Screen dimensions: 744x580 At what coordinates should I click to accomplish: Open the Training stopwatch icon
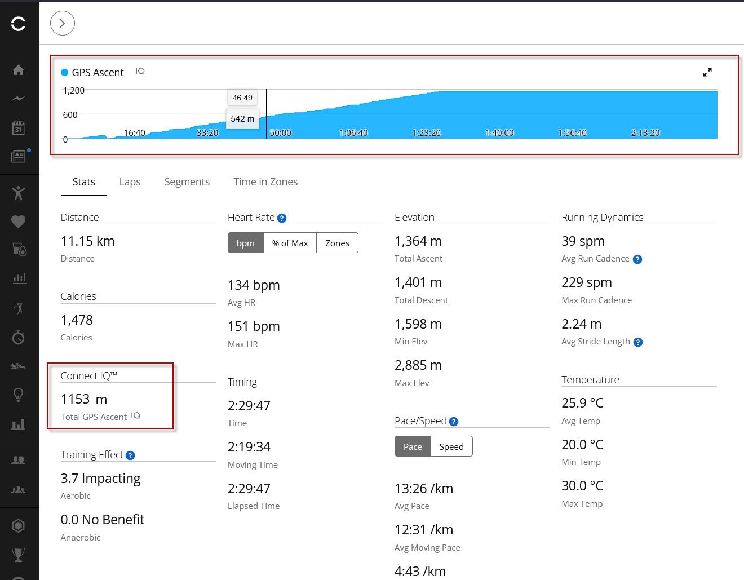[x=18, y=337]
